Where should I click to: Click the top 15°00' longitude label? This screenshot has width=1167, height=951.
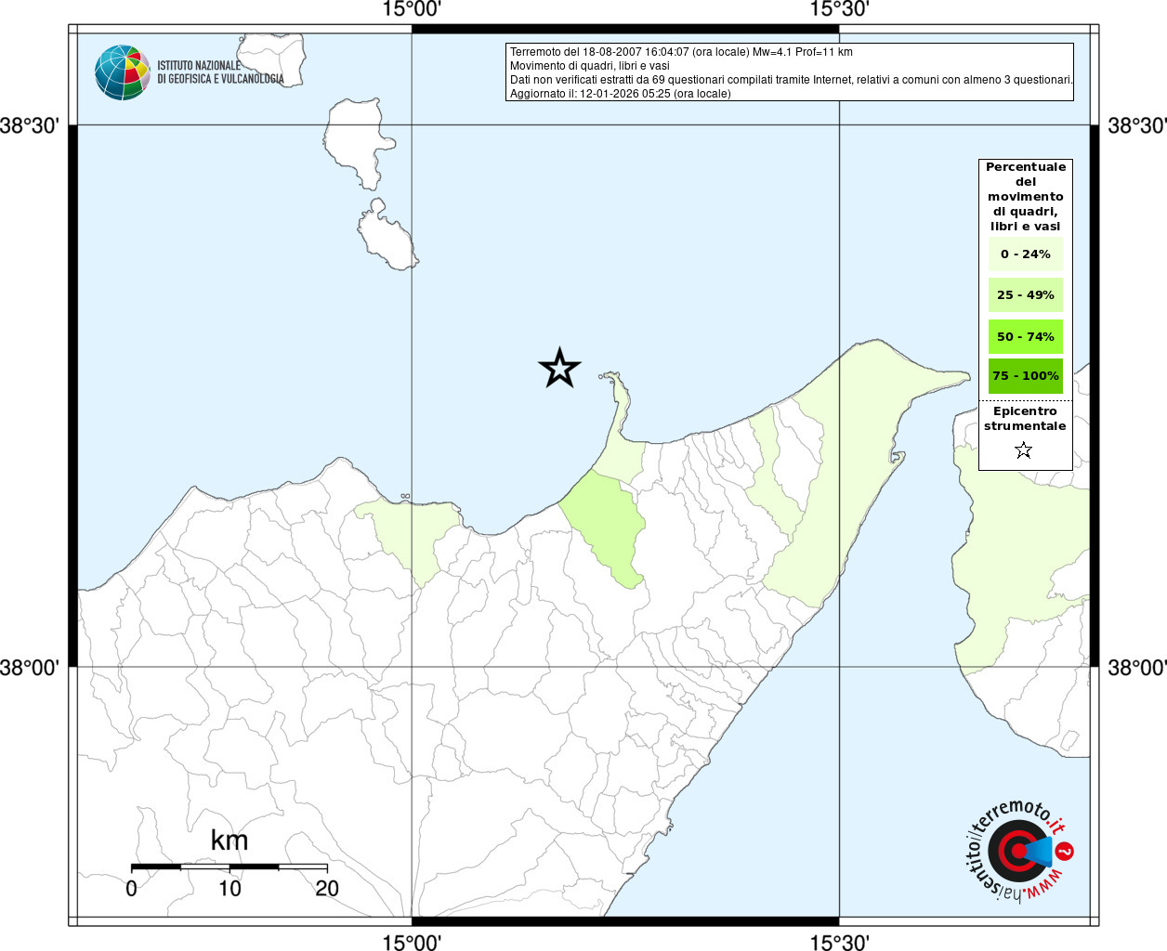412,9
